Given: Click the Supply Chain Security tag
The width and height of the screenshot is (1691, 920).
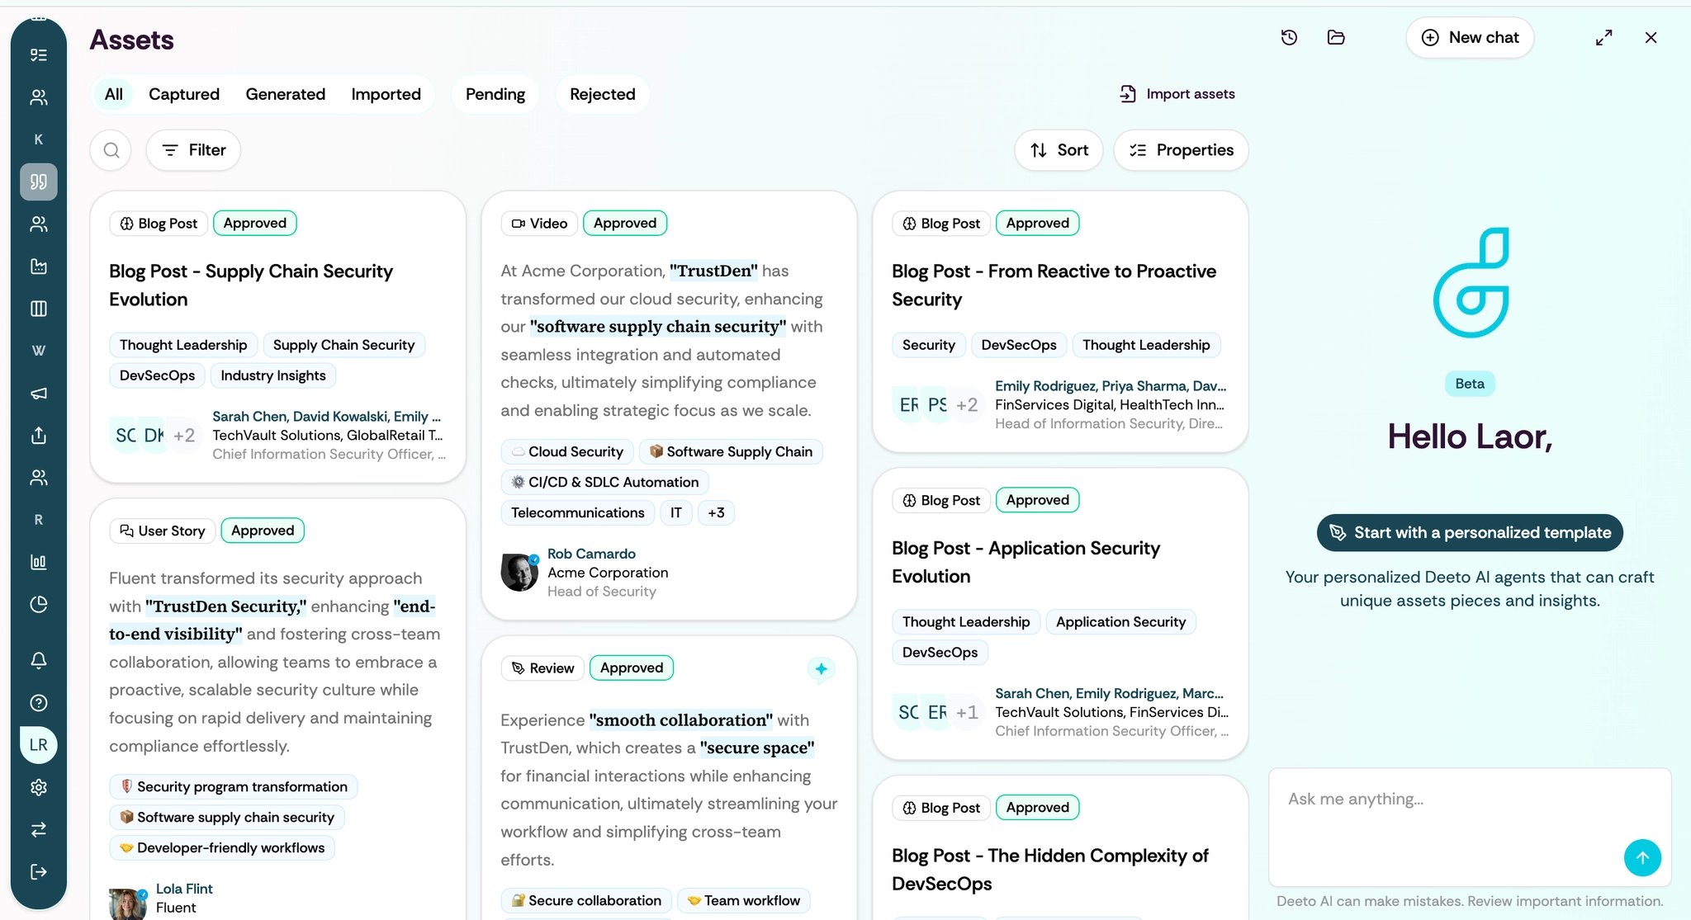Looking at the screenshot, I should click(x=343, y=345).
